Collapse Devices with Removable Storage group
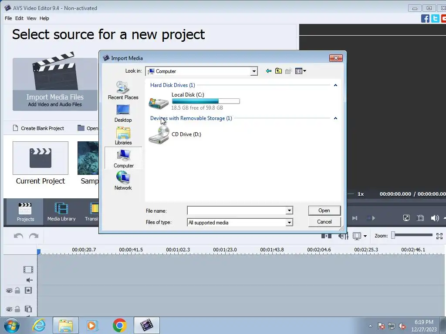446x334 pixels. (335, 118)
